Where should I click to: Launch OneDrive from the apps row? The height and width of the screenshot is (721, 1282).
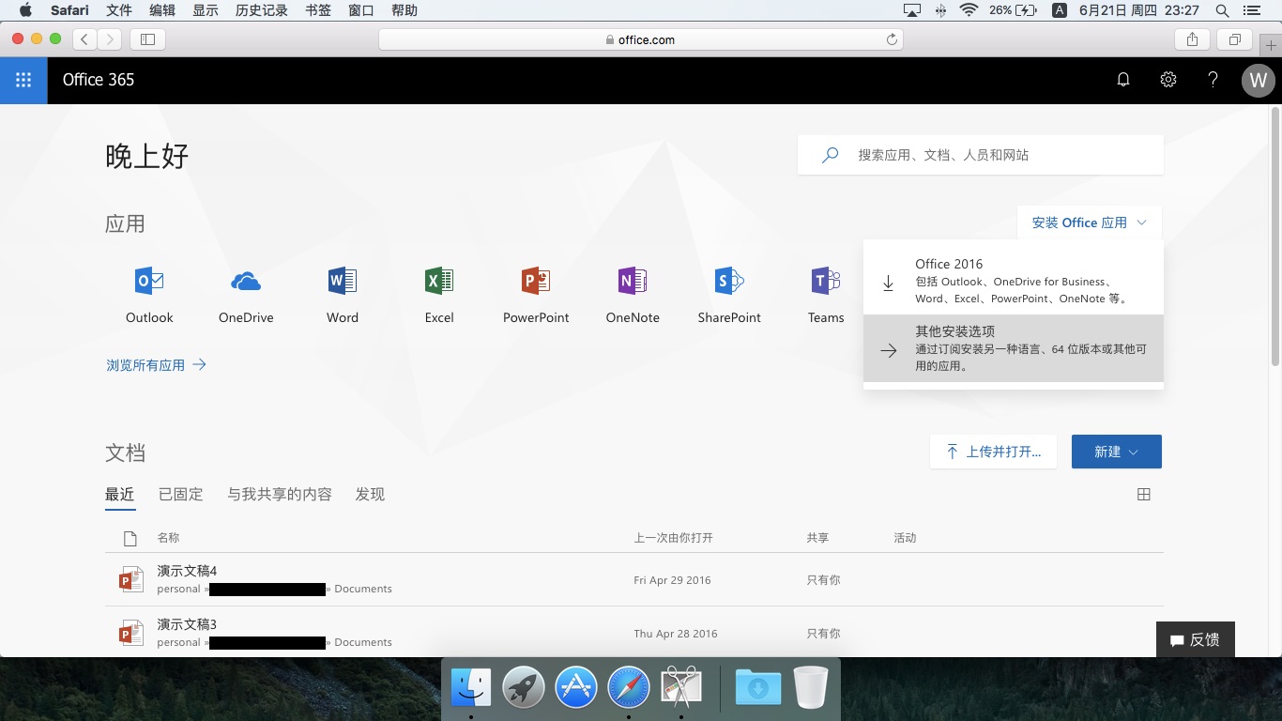pyautogui.click(x=246, y=294)
